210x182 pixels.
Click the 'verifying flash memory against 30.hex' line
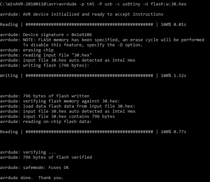point(60,101)
